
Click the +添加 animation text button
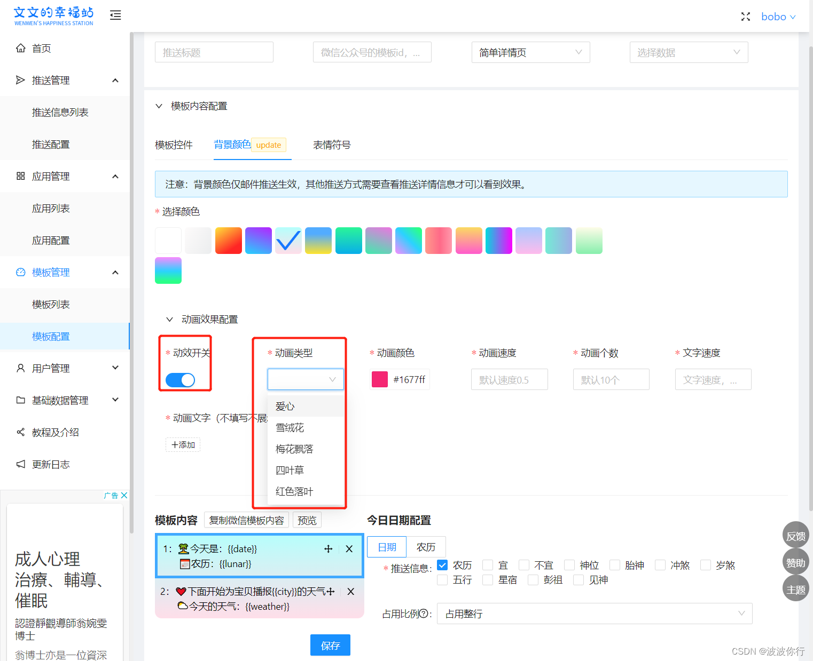tap(183, 444)
